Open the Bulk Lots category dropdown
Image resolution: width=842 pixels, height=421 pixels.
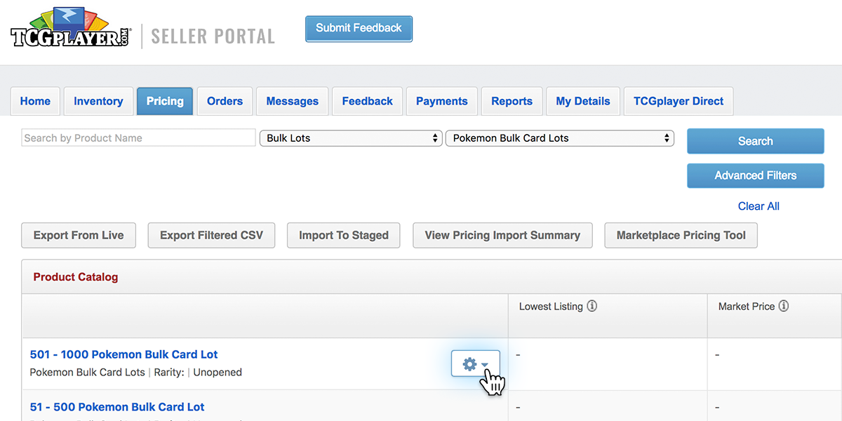351,138
